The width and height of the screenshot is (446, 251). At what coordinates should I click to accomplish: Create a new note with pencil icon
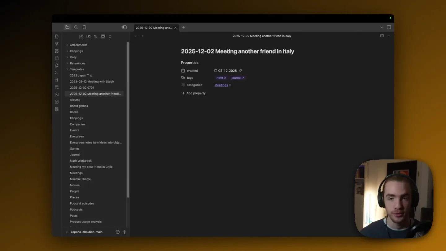pyautogui.click(x=81, y=37)
